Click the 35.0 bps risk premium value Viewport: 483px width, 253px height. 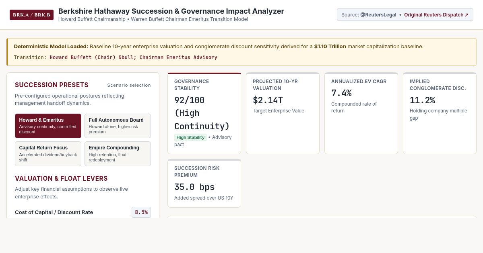[194, 187]
